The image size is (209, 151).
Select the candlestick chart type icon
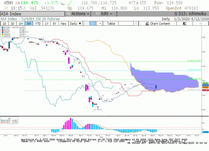[93, 24]
